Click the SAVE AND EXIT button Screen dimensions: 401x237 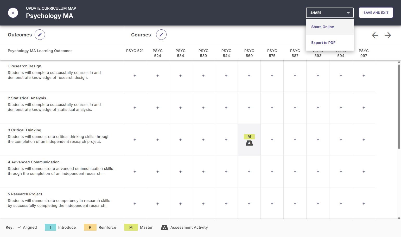tap(376, 13)
